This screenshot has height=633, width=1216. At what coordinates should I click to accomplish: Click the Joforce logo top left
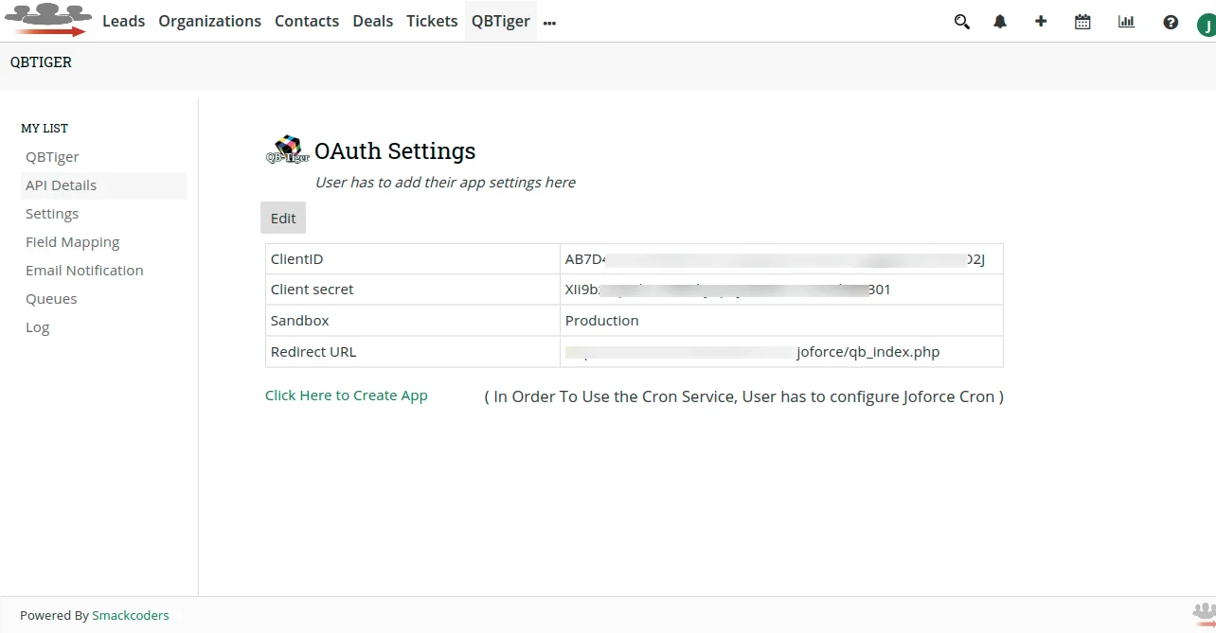point(47,20)
